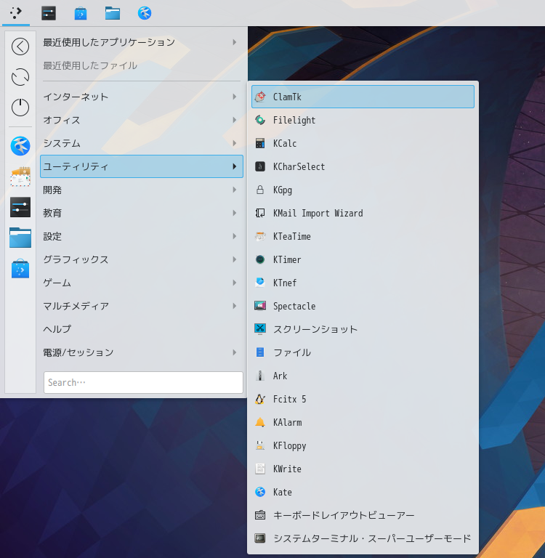Viewport: 545px width, 558px height.
Task: Click the KTnef icon
Action: tap(260, 283)
